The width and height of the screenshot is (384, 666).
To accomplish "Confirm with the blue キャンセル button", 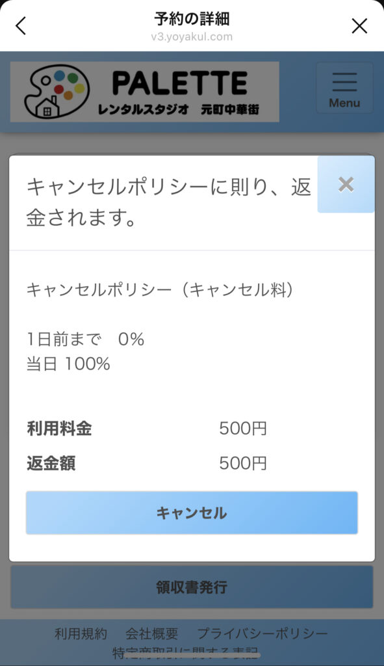I will (192, 513).
